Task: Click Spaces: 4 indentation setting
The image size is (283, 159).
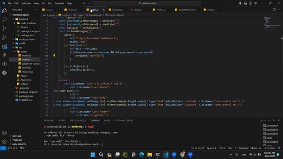Action: coord(211,148)
